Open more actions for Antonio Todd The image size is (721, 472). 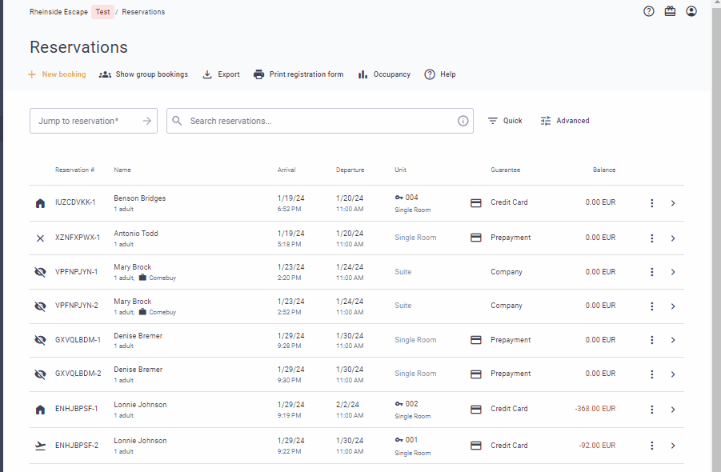pyautogui.click(x=651, y=238)
